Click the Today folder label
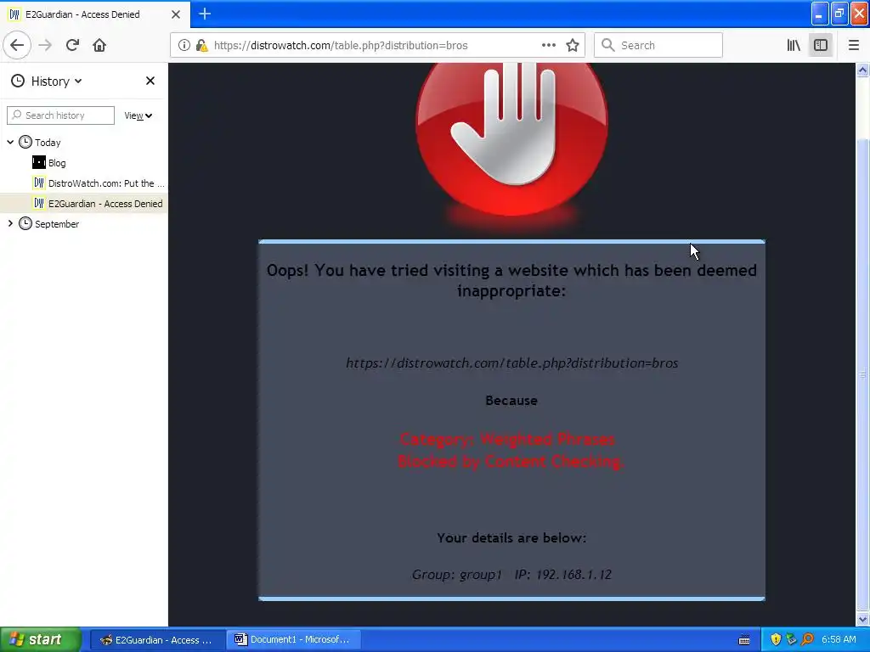Screen dimensions: 870x652 [48, 143]
